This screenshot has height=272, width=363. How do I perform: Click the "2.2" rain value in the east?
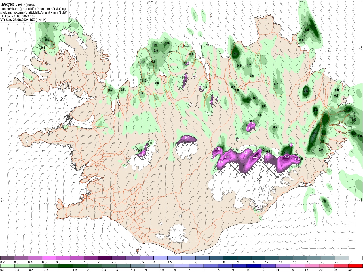316,110
